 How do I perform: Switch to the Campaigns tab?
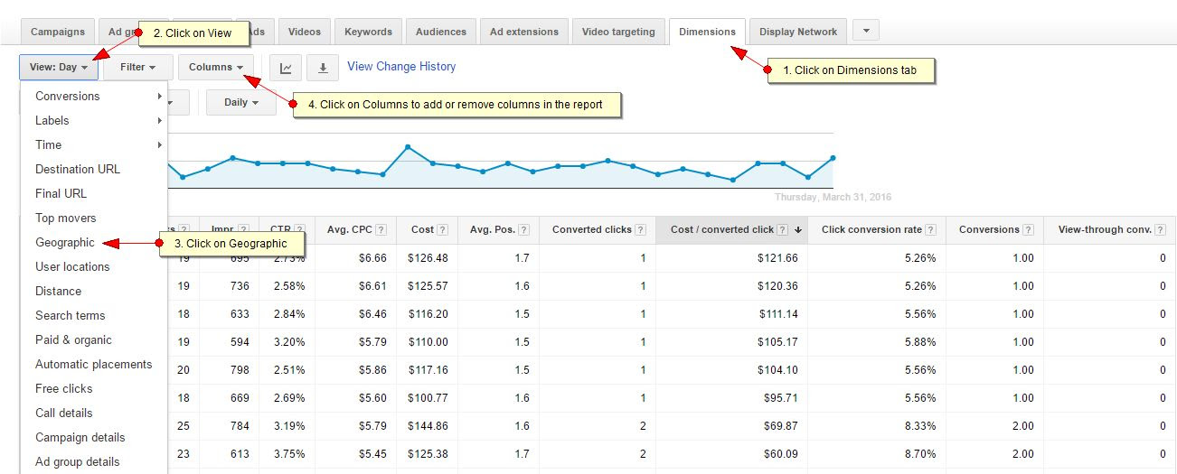(x=58, y=32)
